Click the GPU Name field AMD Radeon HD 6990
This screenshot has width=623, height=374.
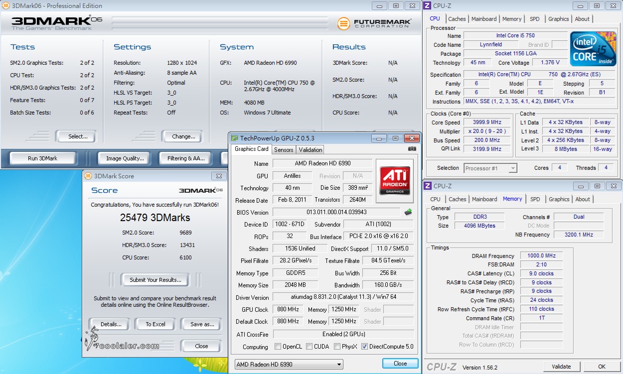(x=322, y=163)
